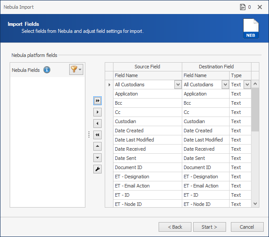Open the filter funnel dropdown
Image resolution: width=269 pixels, height=237 pixels.
coord(76,70)
